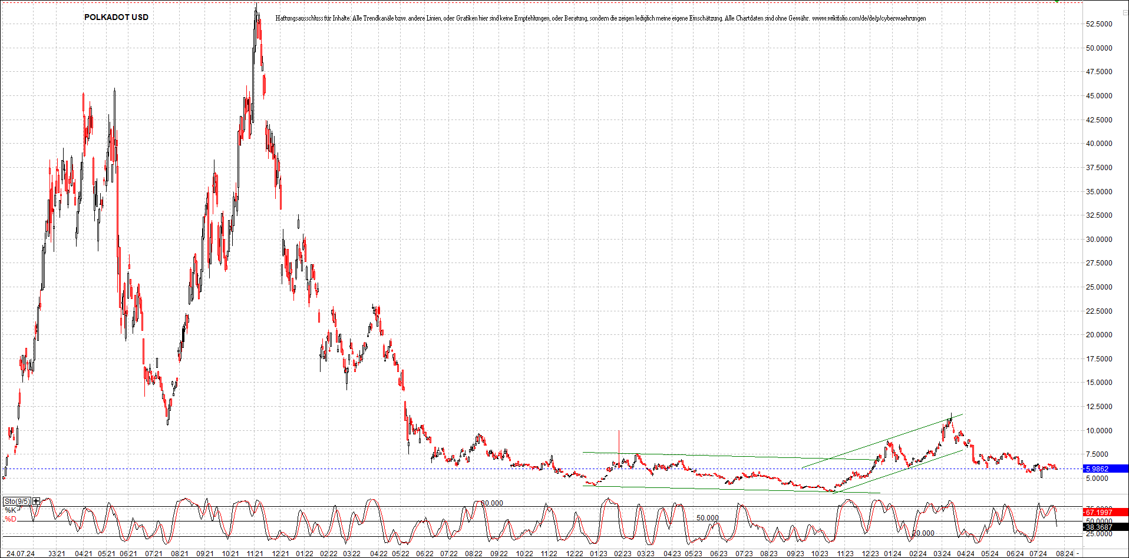1129x558 pixels.
Task: Click the 06 23 time axis label
Action: pos(718,554)
